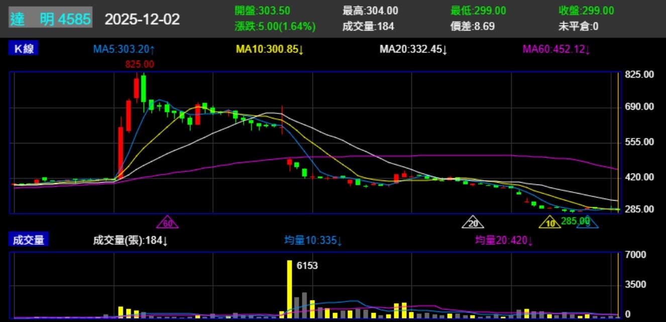Click the 3500 volume axis label
The image size is (666, 322).
point(635,284)
